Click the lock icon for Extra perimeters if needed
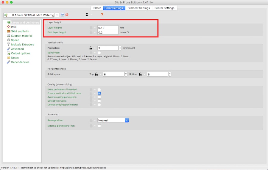This screenshot has width=268, height=170. [x=91, y=89]
